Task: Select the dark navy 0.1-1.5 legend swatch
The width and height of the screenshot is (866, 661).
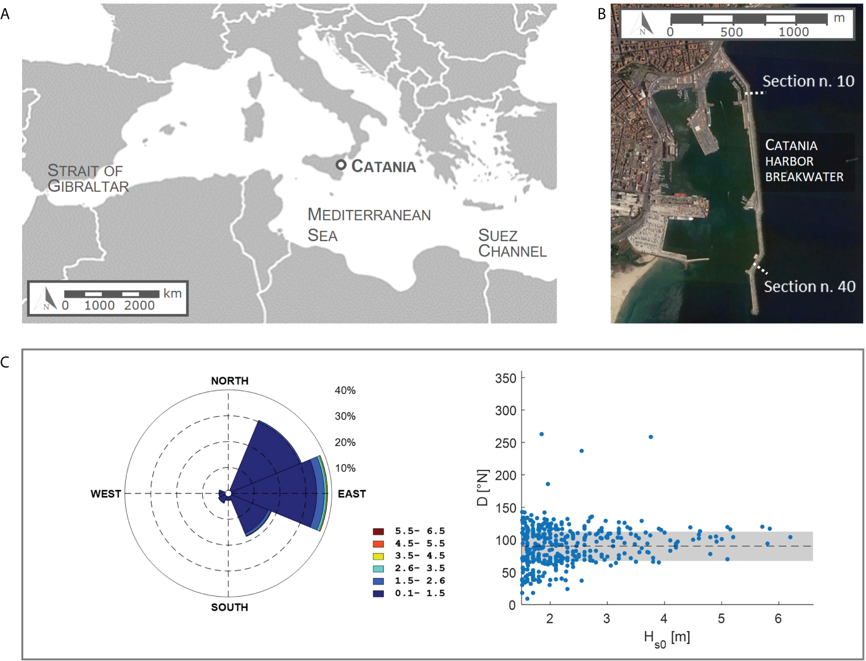Action: (378, 593)
